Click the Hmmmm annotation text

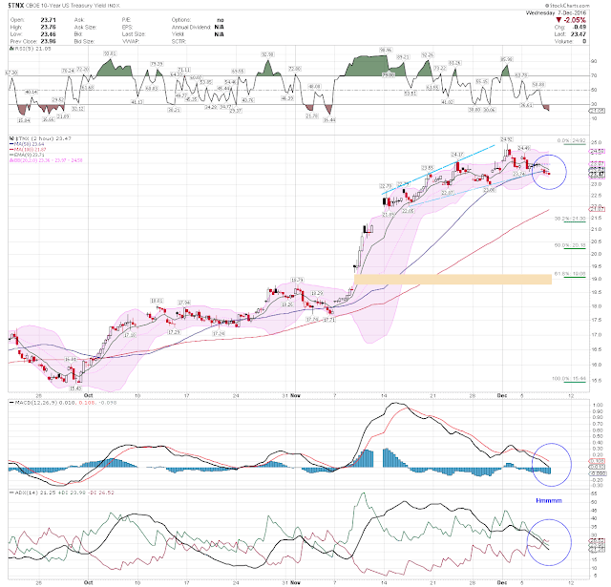point(549,500)
